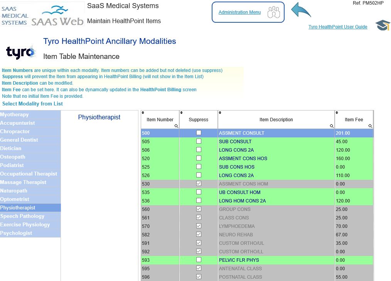Check Suppress for item 593 PELVIC FLR PHYS
This screenshot has width=391, height=281.
point(199,259)
